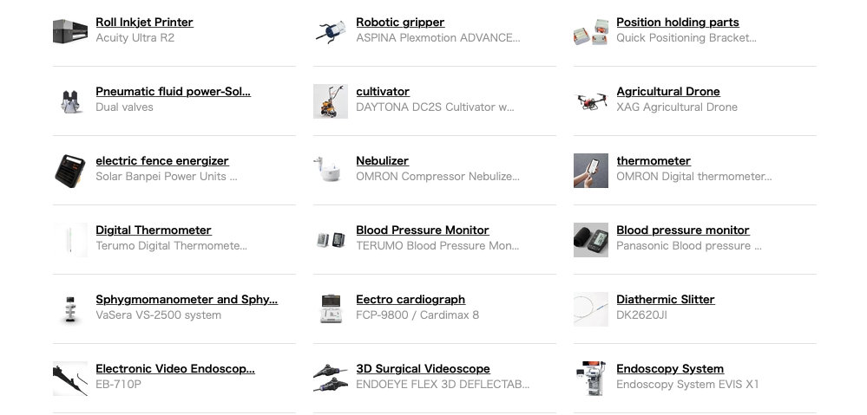Viewport: 867px width, 415px height.
Task: Open the TERUMO Blood Pressure Monitor link
Action: pos(423,230)
